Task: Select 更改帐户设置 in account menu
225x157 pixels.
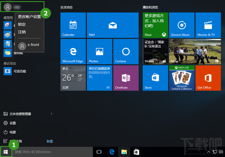Action: coord(30,17)
